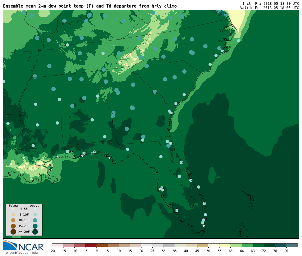This screenshot has height=256, width=302.
Task: Click the map title 'Ensemble mean 2-m dew point temp'
Action: tap(44, 6)
